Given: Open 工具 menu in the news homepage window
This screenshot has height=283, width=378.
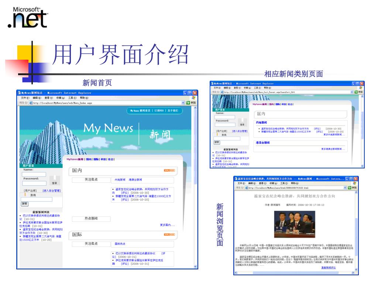Looking at the screenshot, I should click(x=72, y=98).
